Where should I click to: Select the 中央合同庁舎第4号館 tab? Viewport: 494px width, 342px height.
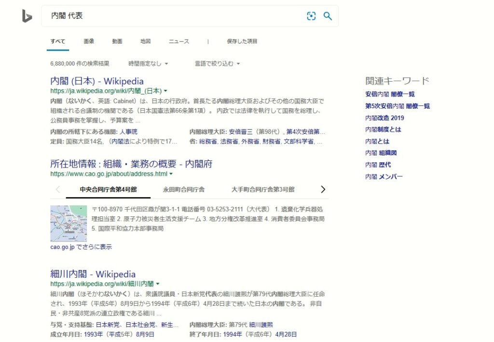click(x=108, y=189)
